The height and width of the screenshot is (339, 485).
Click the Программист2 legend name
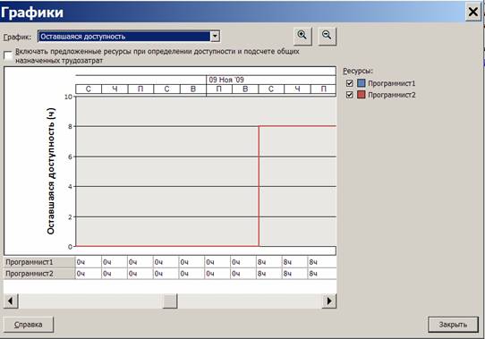[392, 95]
